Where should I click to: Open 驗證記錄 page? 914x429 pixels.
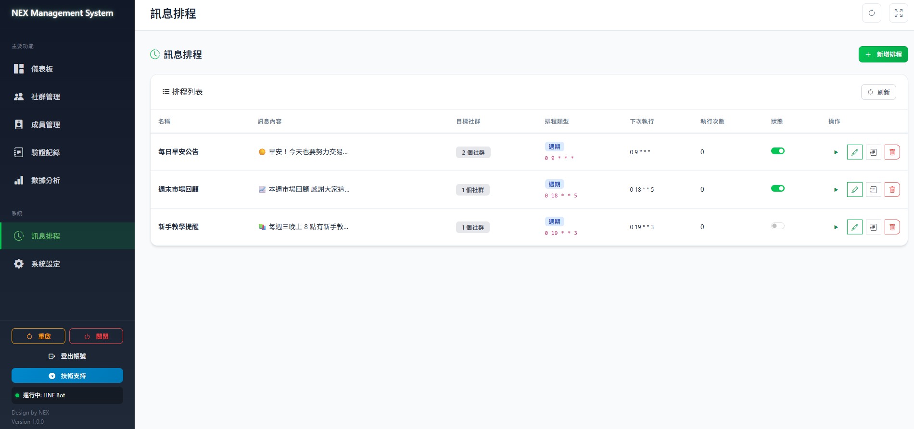tap(67, 152)
